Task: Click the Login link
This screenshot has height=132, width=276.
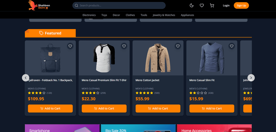Action: click(x=226, y=5)
